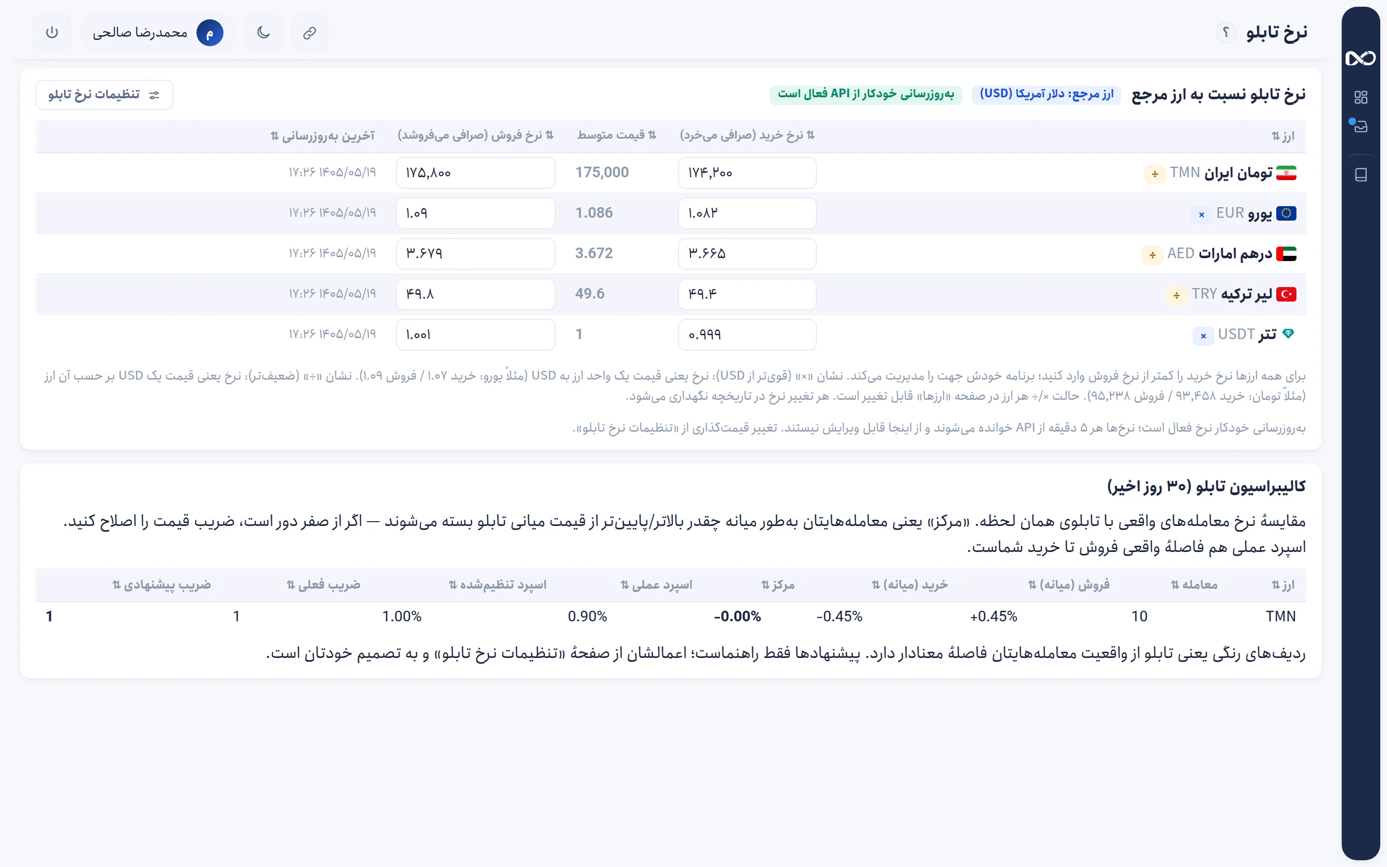Viewport: 1387px width, 867px height.
Task: Sort by قیمت متوسط column header
Action: tap(617, 135)
